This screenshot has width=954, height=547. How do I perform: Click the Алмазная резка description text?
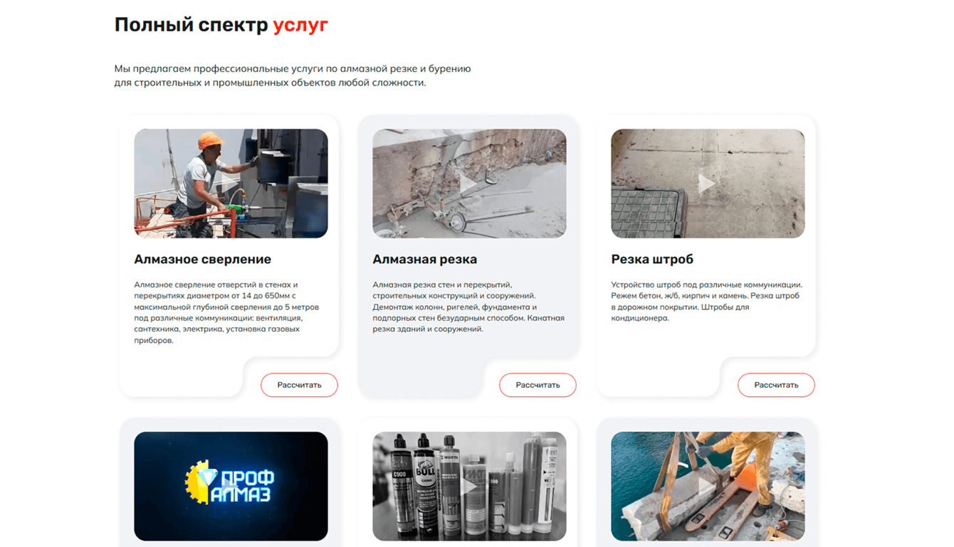click(468, 307)
